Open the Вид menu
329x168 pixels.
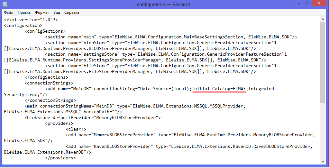tap(57, 12)
